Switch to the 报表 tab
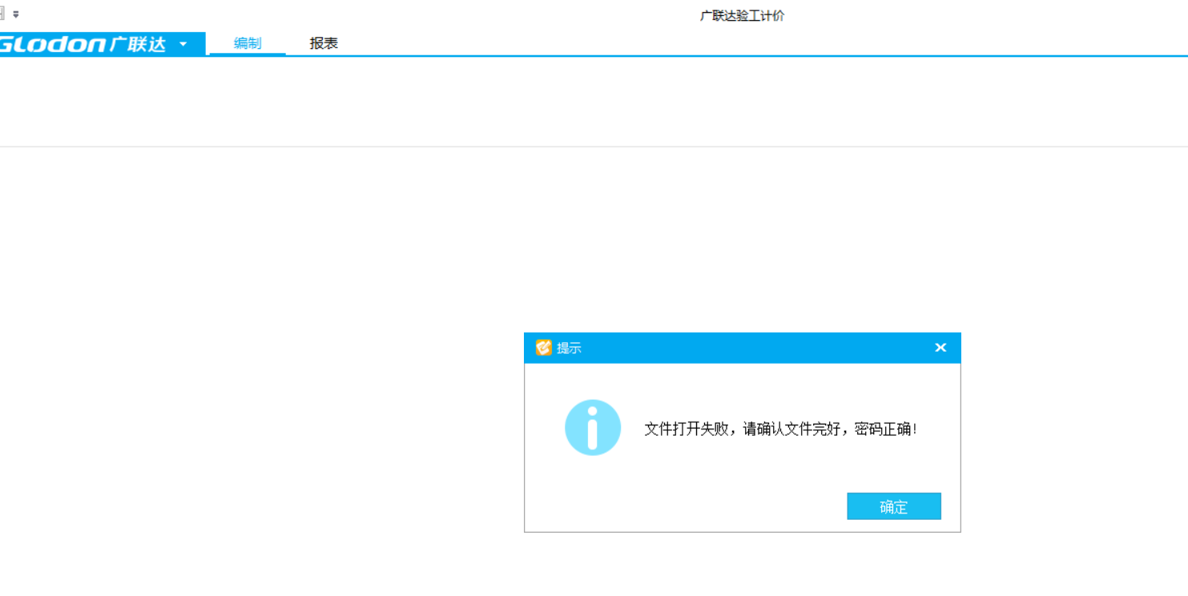 coord(324,43)
